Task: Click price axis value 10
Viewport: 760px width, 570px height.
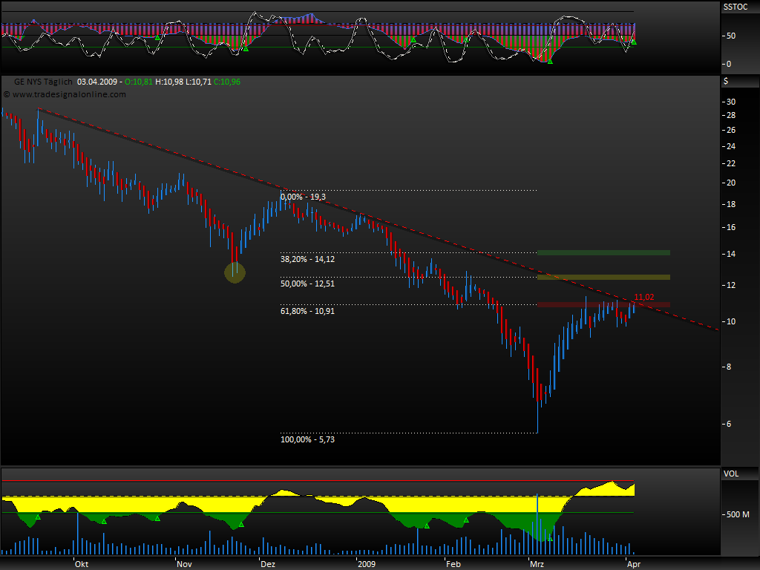Action: pyautogui.click(x=731, y=321)
